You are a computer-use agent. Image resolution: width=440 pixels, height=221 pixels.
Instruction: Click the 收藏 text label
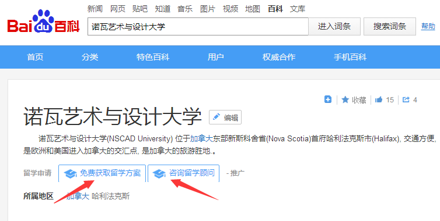pyautogui.click(x=359, y=100)
